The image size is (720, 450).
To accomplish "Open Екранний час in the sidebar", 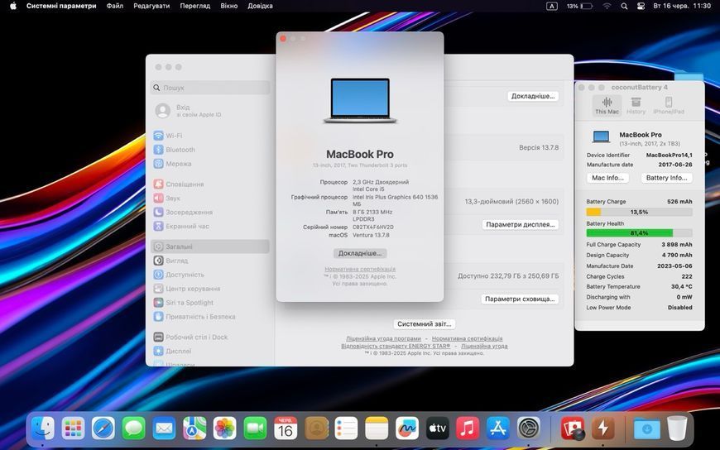I will [x=210, y=226].
